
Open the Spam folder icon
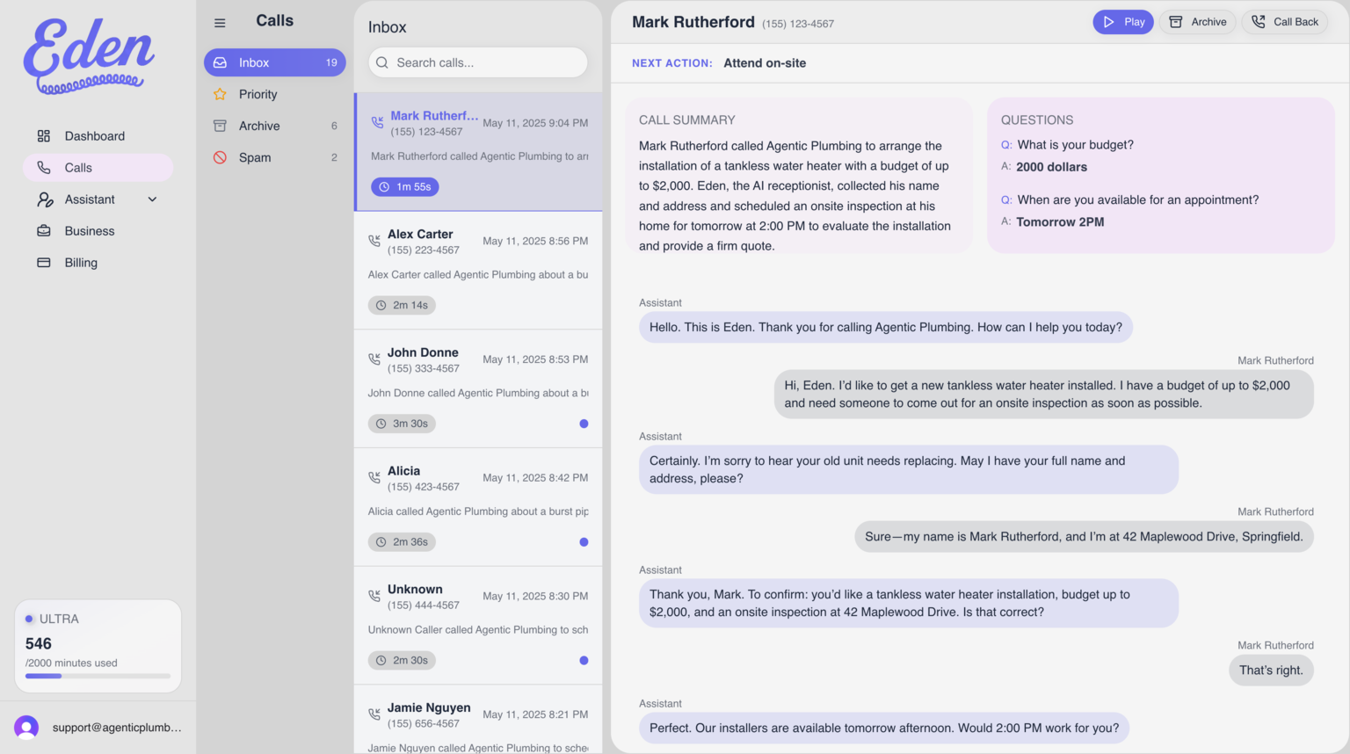point(220,157)
